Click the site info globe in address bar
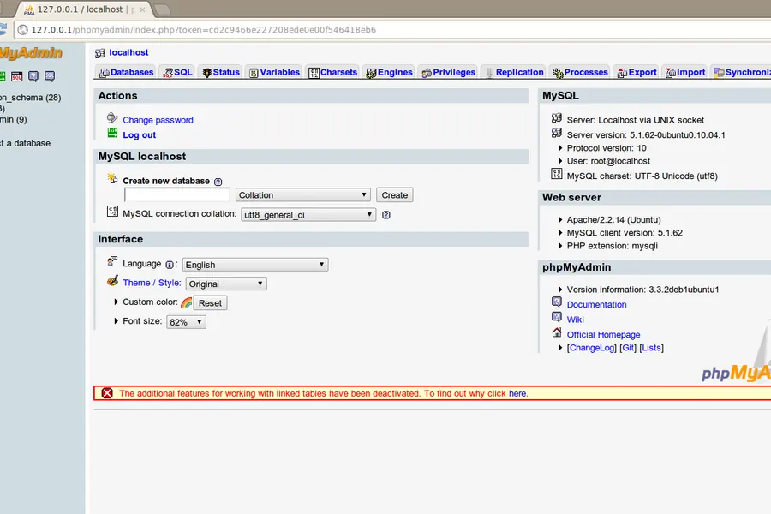The image size is (771, 514). pos(22,29)
